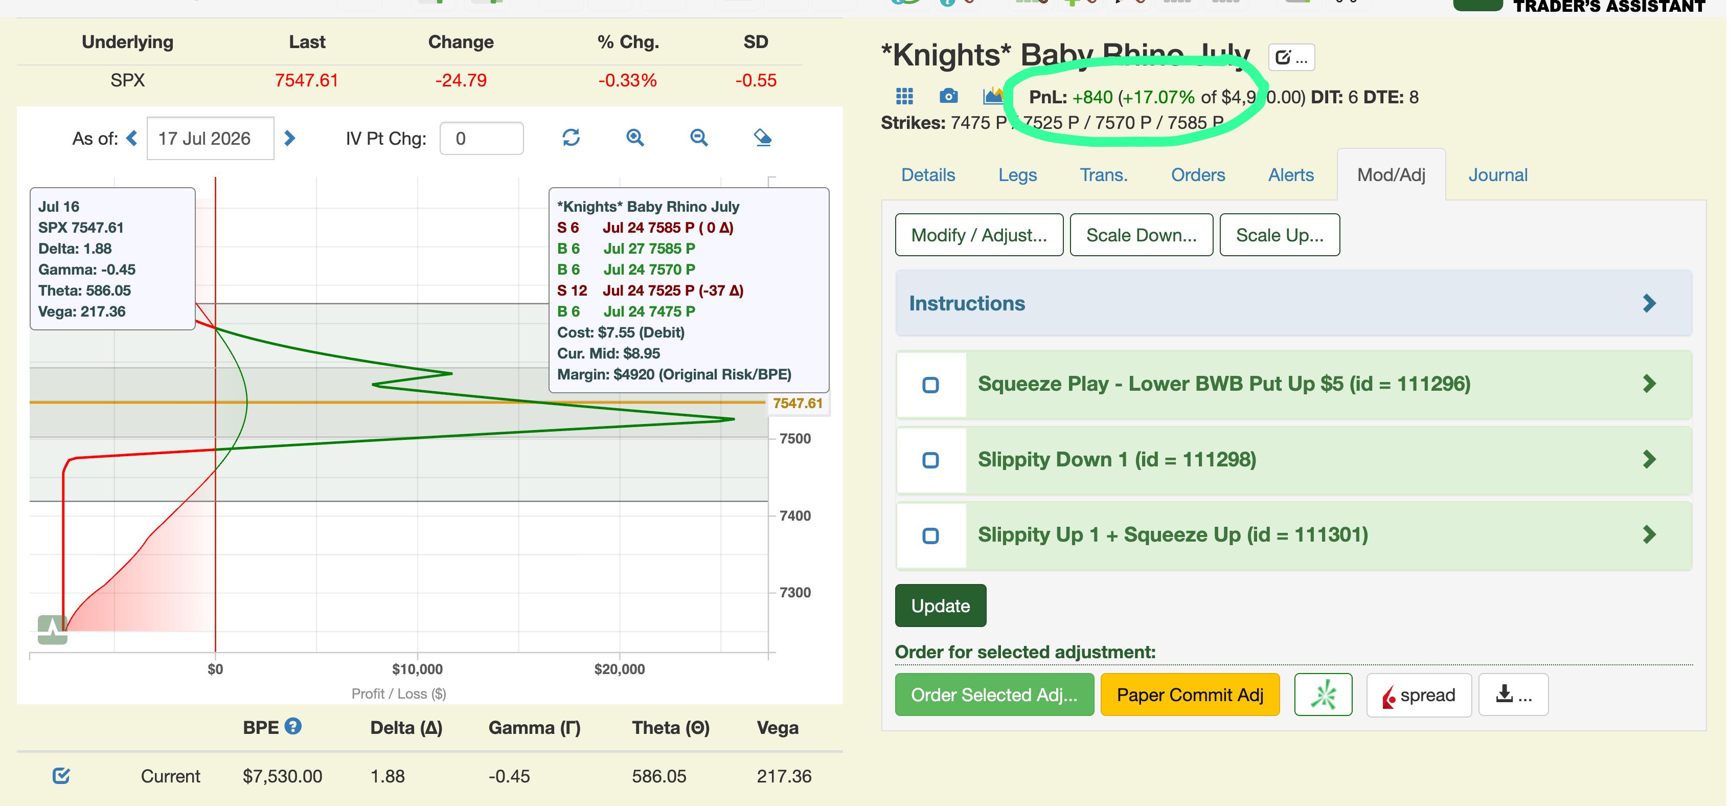Click the Slippity Down 1 adjustment title
This screenshot has height=806, width=1731.
click(1117, 459)
